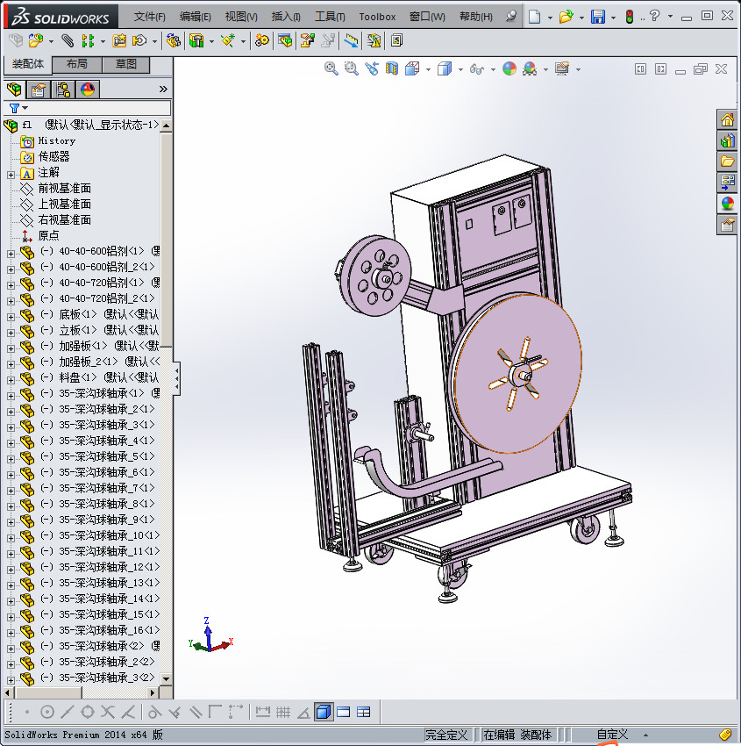Switch to the 装配体 tab
The image size is (741, 746).
click(27, 64)
